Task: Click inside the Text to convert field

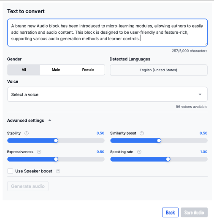Action: 107,32
